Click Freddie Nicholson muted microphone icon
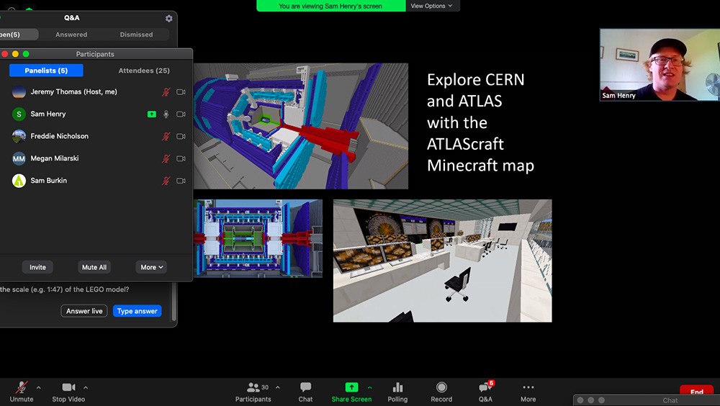 click(166, 136)
